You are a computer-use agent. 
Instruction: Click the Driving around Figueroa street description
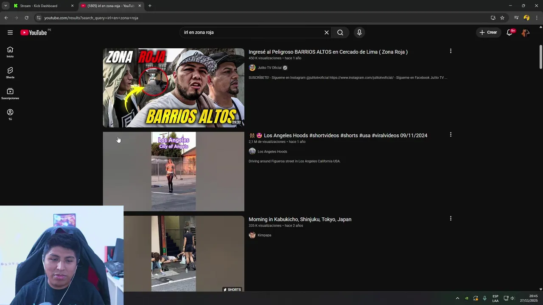point(294,161)
